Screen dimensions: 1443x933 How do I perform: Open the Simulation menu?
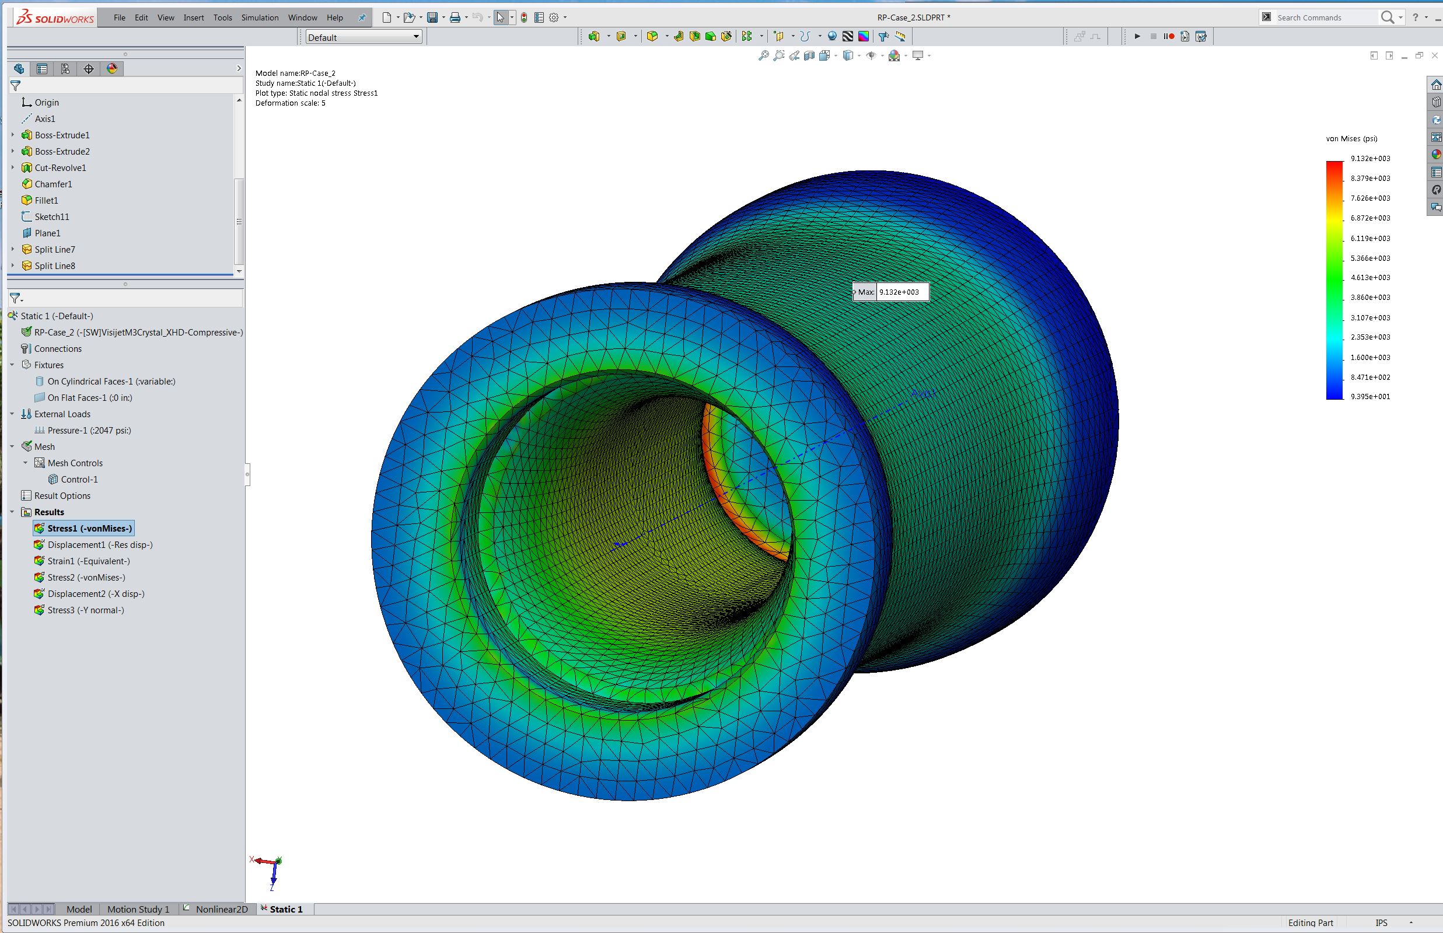pos(260,18)
